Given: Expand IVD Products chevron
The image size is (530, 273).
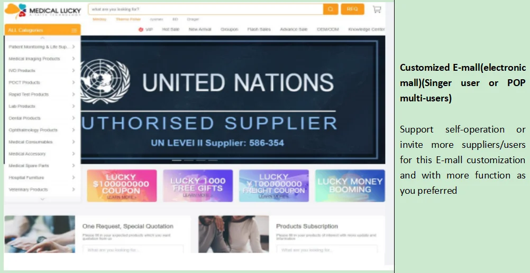Looking at the screenshot, I should click(74, 70).
